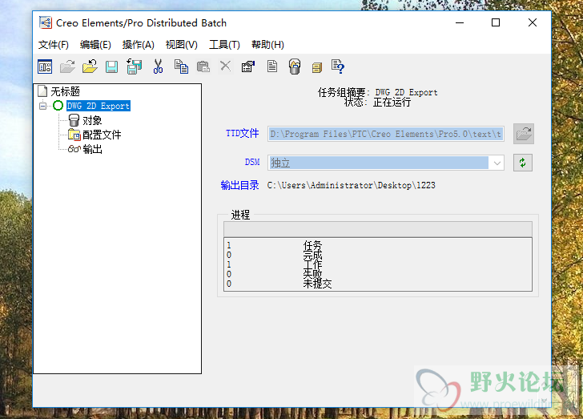Click the yellow cabinet drawer toolbar icon
Image resolution: width=583 pixels, height=419 pixels.
coord(317,67)
